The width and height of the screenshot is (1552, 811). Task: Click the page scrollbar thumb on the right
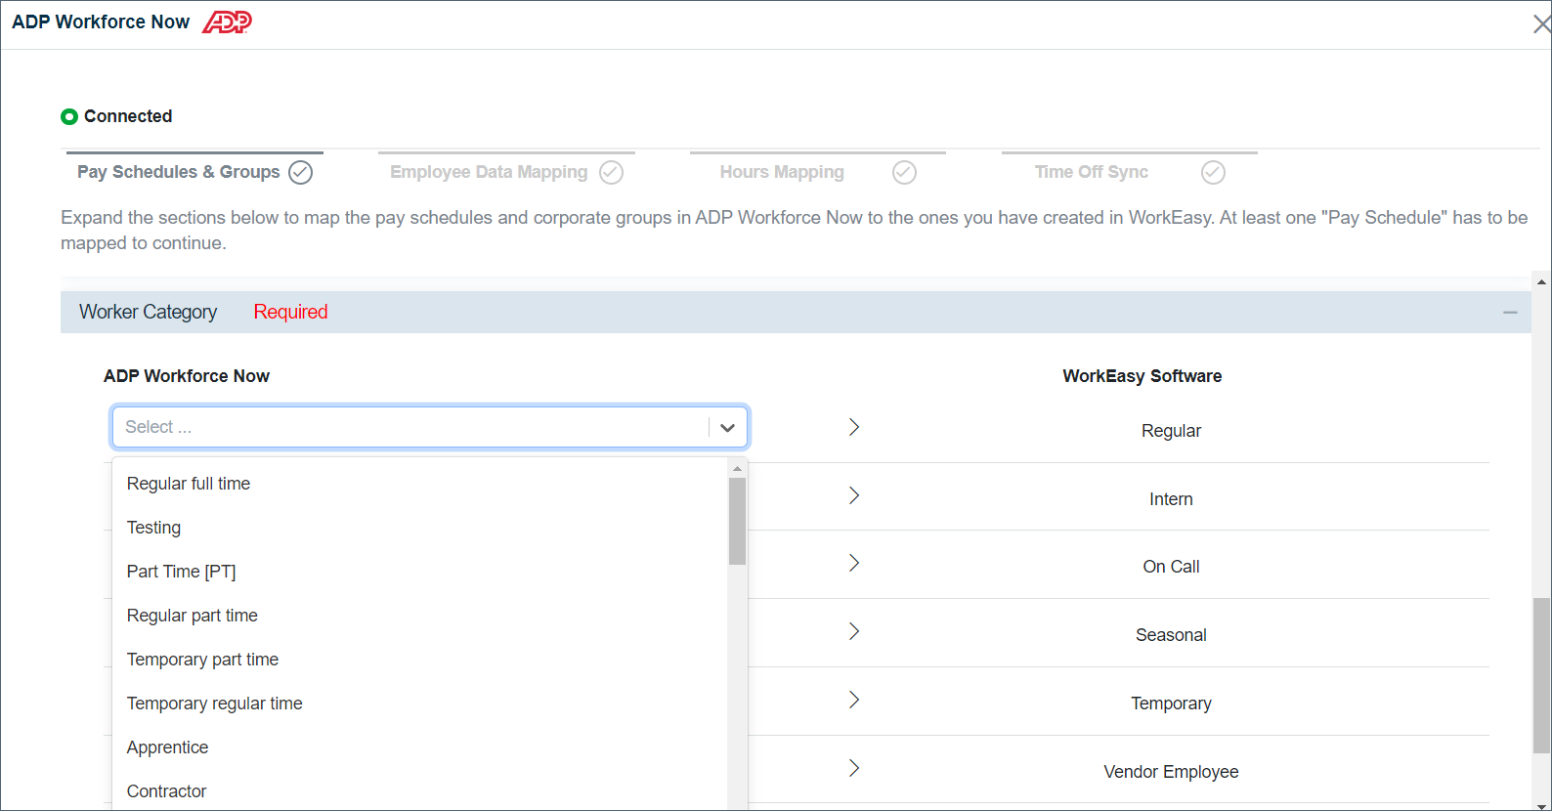pos(1541,675)
